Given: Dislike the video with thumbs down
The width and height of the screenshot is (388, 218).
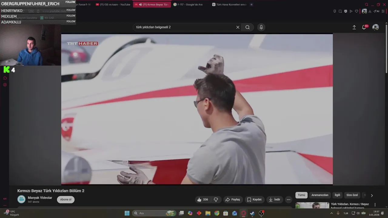Looking at the screenshot, I should pyautogui.click(x=216, y=200).
